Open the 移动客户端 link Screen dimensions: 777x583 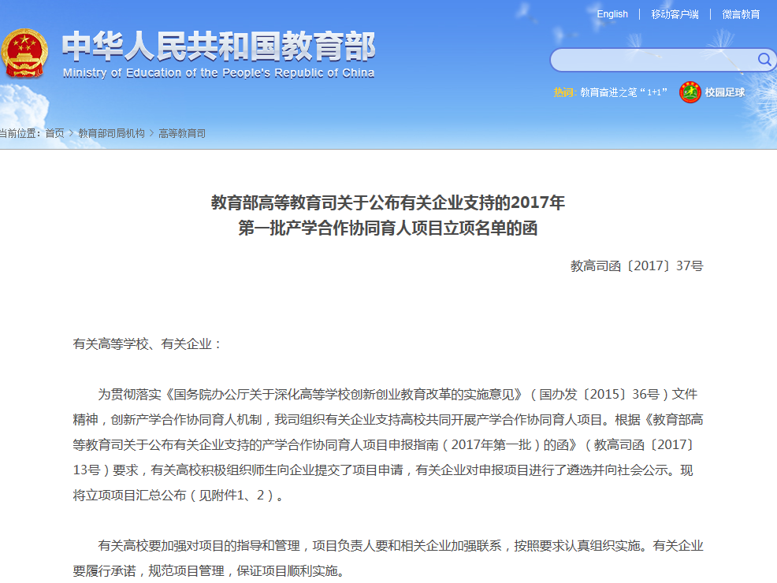click(675, 14)
